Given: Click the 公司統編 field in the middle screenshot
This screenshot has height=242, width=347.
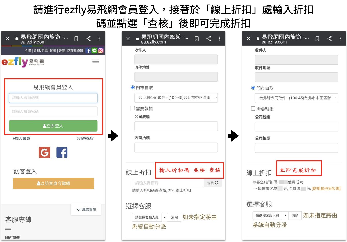Looking at the screenshot, I should coord(176,126).
